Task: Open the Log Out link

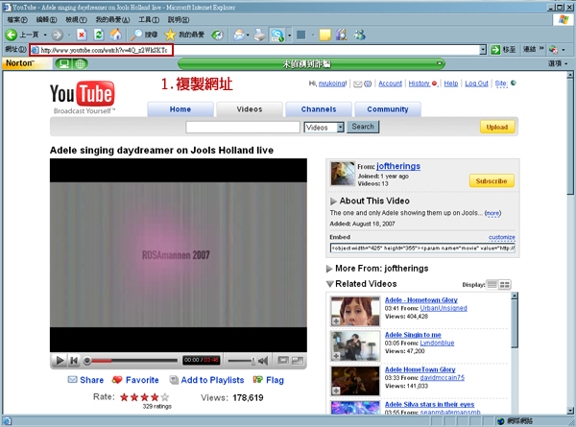Action: (476, 83)
